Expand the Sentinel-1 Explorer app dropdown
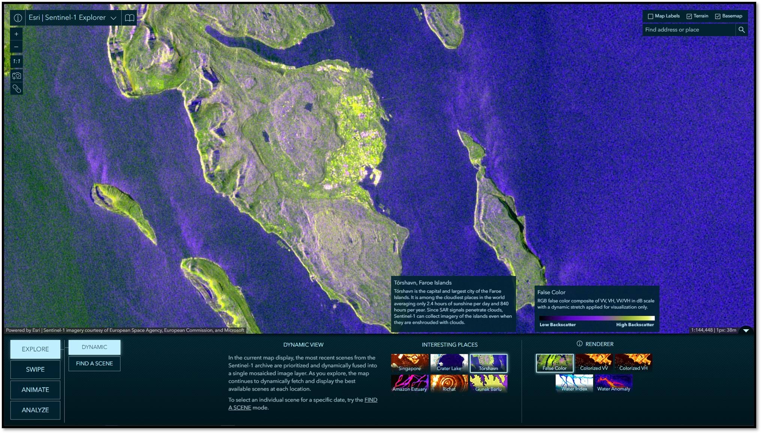This screenshot has height=433, width=761. coord(113,18)
